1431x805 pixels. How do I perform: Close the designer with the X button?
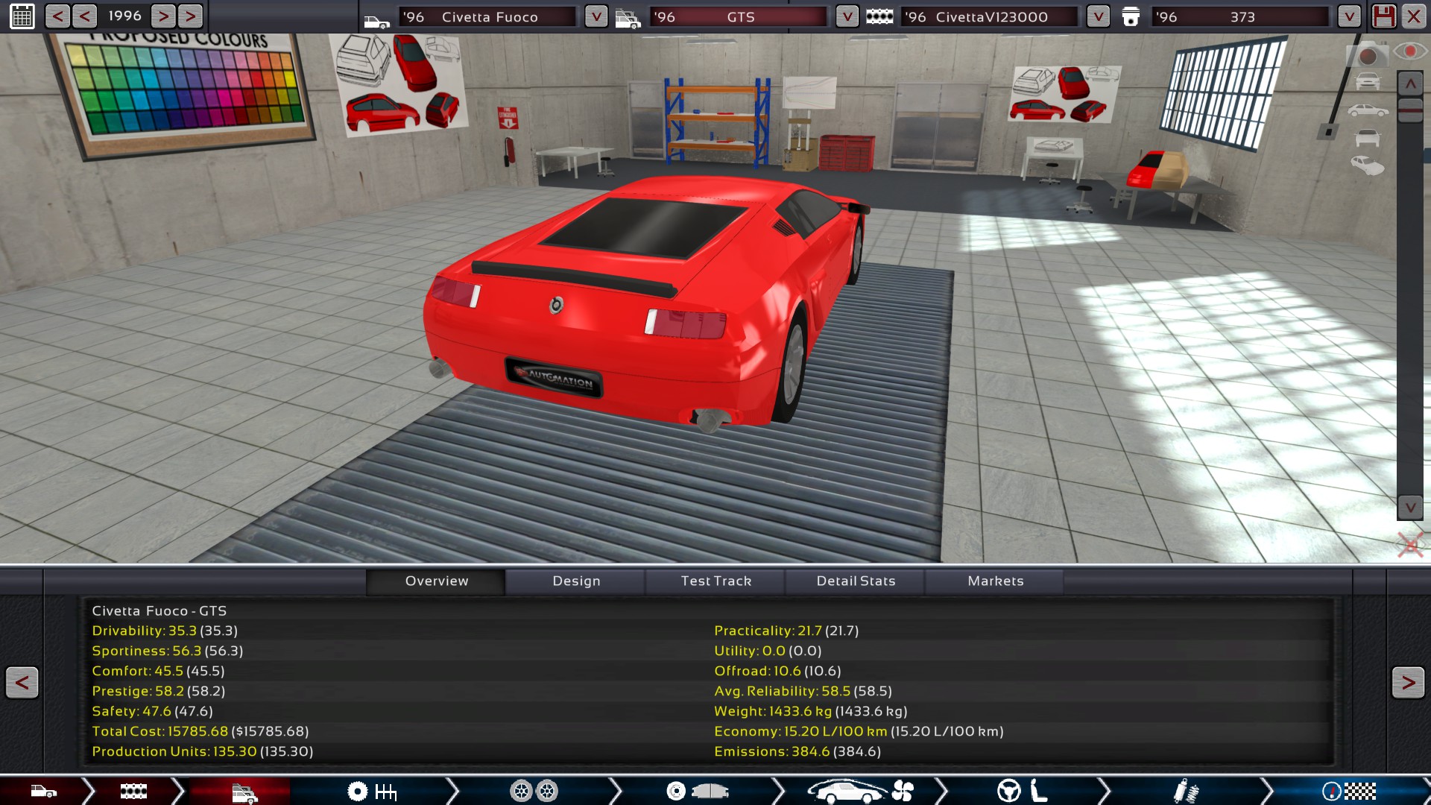pos(1414,16)
